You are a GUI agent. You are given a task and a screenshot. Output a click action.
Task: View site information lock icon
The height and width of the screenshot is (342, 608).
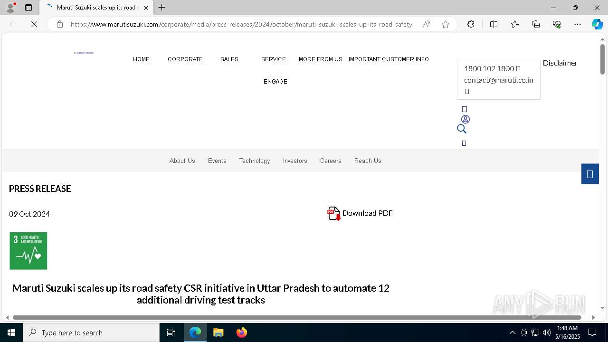tap(60, 24)
